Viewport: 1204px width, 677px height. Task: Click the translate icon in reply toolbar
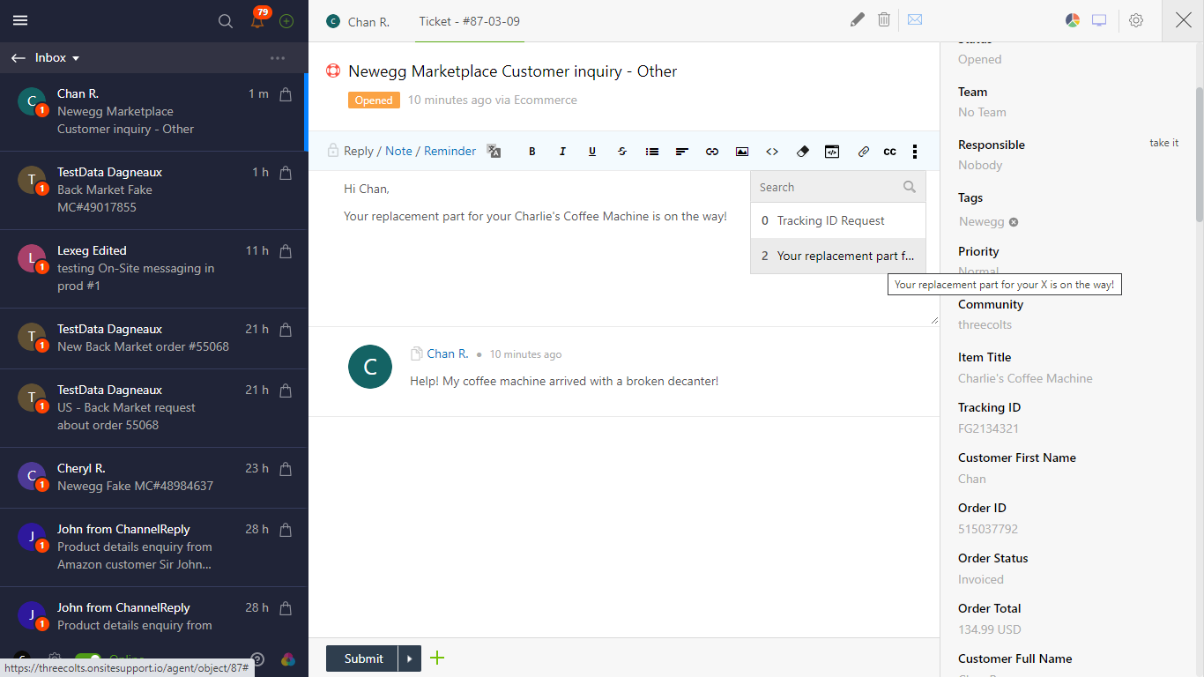click(x=494, y=151)
